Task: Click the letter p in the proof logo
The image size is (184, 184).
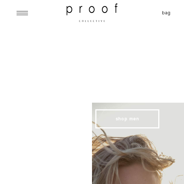Action: [x=69, y=10]
